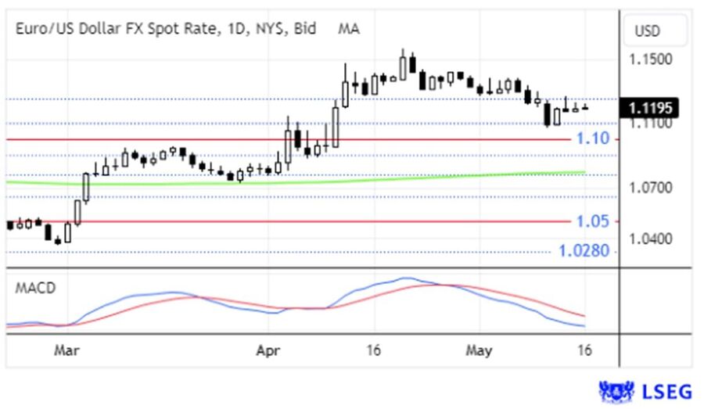704x409 pixels.
Task: Click the May date axis label
Action: click(x=479, y=350)
